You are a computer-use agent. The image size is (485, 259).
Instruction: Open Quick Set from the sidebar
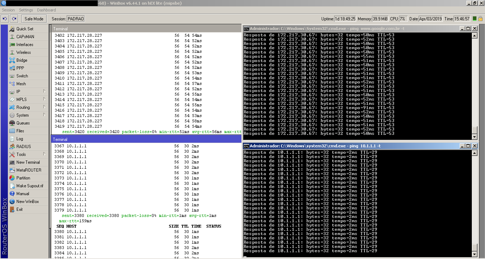tap(25, 29)
